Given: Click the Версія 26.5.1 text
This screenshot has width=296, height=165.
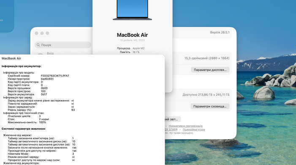Looking at the screenshot, I should pyautogui.click(x=220, y=32).
